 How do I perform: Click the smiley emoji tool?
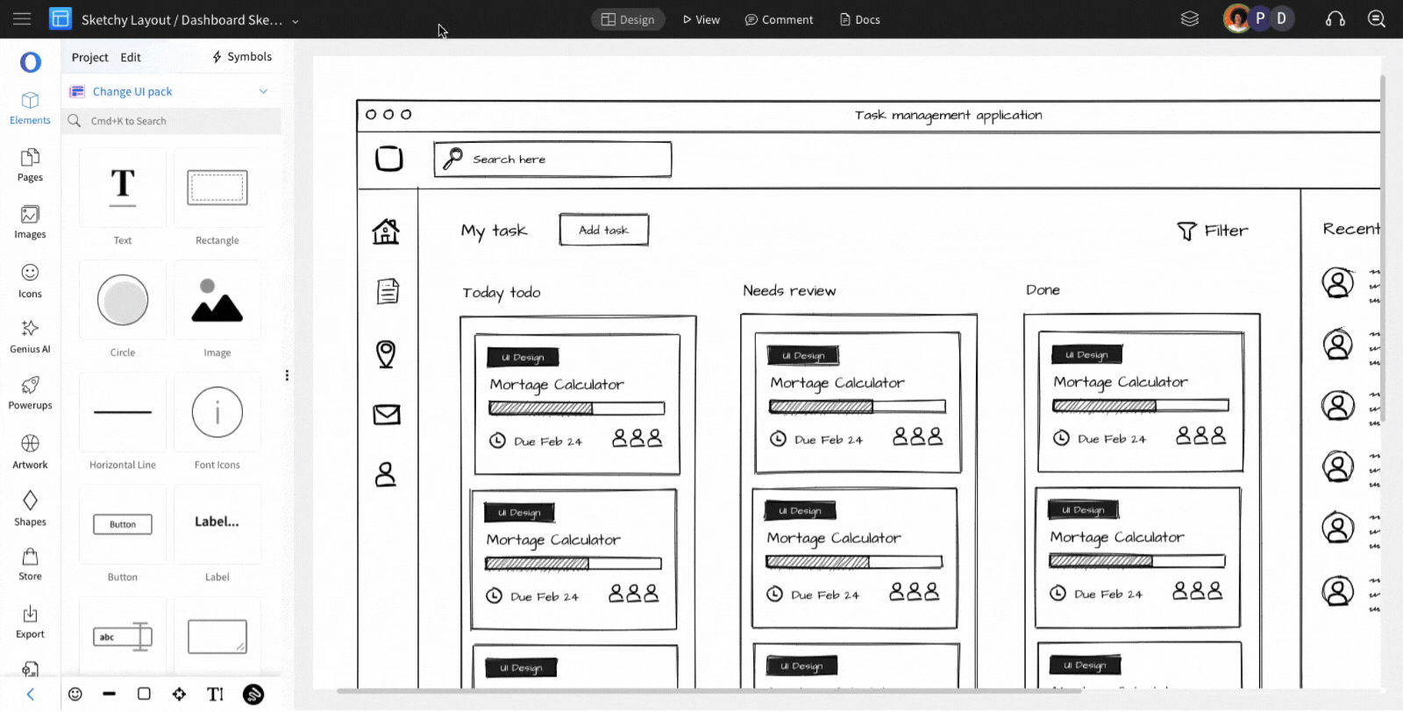[75, 694]
